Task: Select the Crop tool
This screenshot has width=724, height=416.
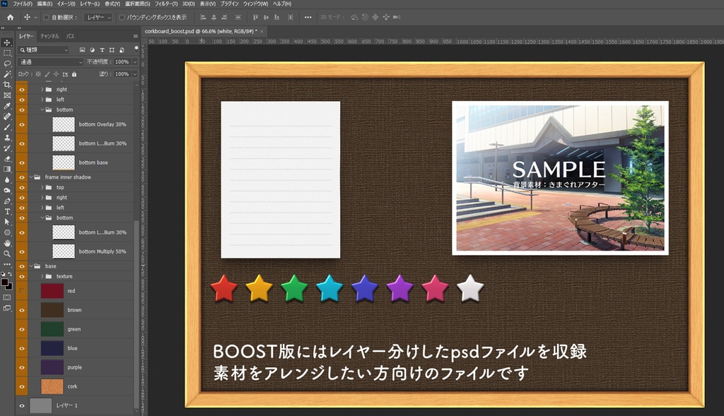Action: pyautogui.click(x=7, y=85)
